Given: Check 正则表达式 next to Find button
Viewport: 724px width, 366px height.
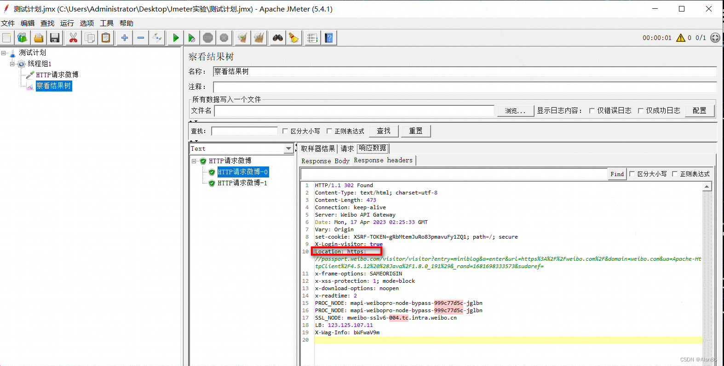Looking at the screenshot, I should pos(675,174).
